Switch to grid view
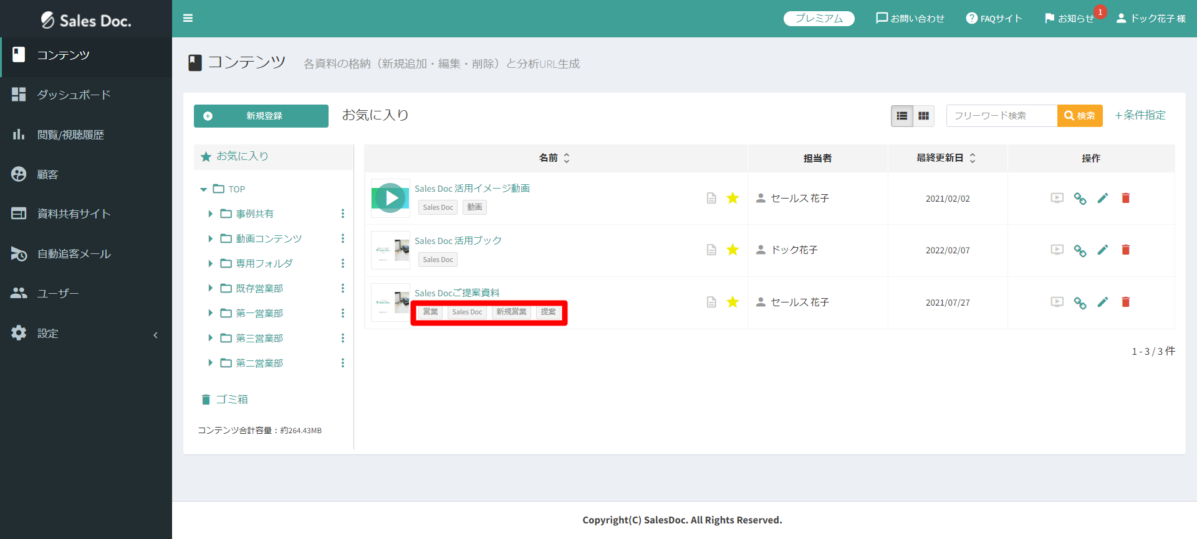 pos(924,116)
